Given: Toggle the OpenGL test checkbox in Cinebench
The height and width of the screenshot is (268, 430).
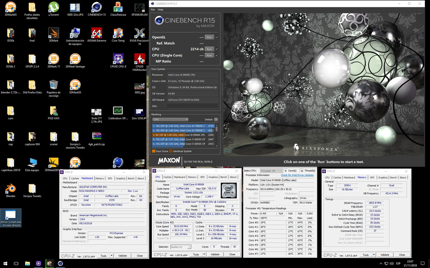Looking at the screenshot, I should [217, 37].
